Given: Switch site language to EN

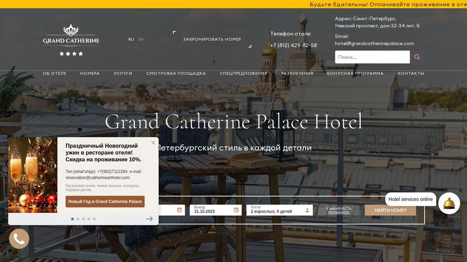Looking at the screenshot, I should click(141, 39).
